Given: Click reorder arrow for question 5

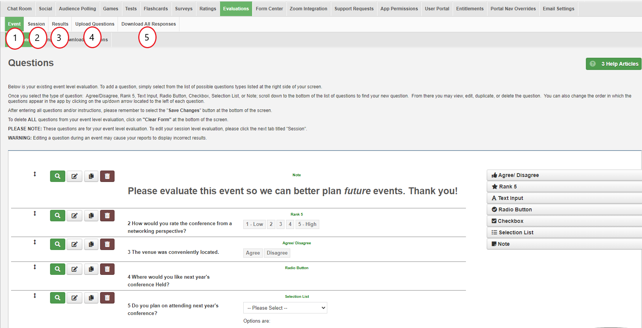Looking at the screenshot, I should pos(35,296).
